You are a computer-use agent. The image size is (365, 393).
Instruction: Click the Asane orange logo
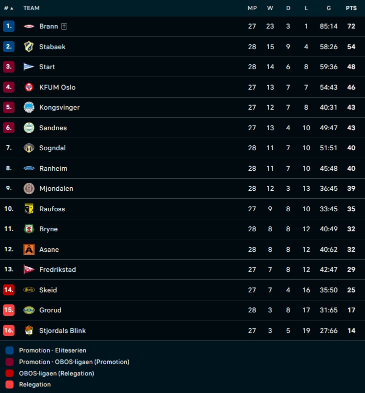click(x=29, y=249)
